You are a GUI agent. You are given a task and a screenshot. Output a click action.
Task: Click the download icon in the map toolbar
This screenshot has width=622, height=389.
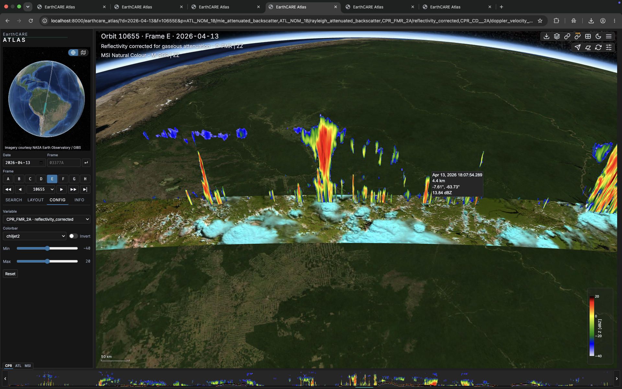click(x=547, y=36)
